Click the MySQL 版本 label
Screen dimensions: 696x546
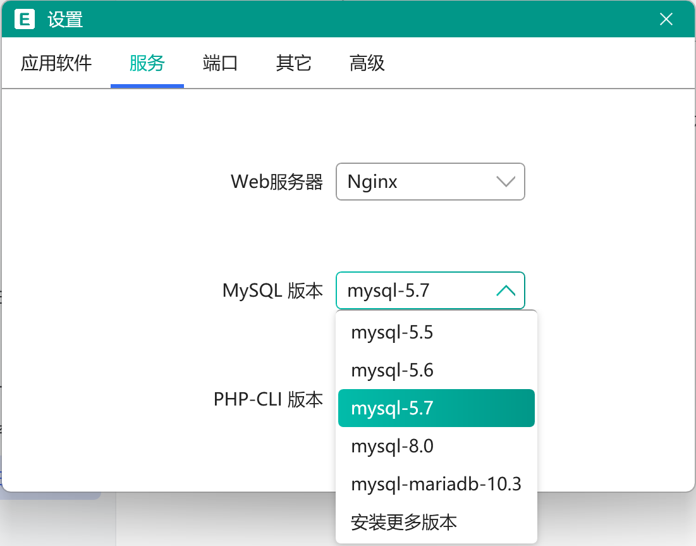pyautogui.click(x=272, y=290)
